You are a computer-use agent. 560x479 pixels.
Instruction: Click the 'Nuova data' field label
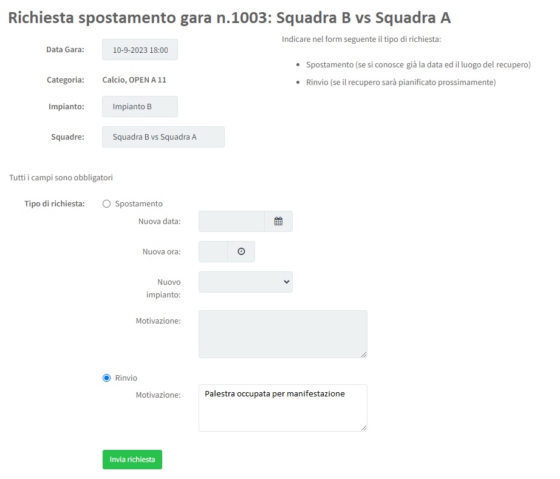tap(159, 222)
